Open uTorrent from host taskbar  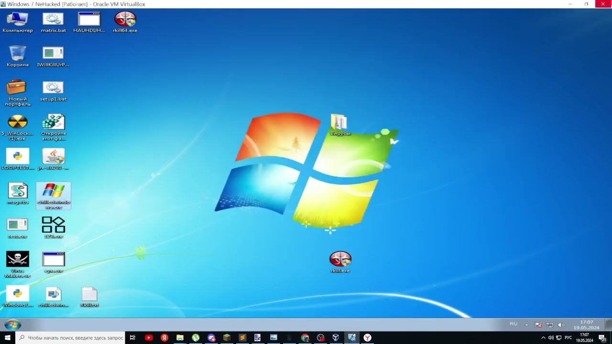(x=196, y=338)
